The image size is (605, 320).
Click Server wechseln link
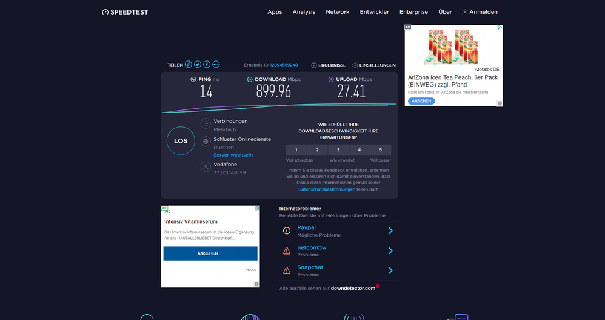[233, 155]
